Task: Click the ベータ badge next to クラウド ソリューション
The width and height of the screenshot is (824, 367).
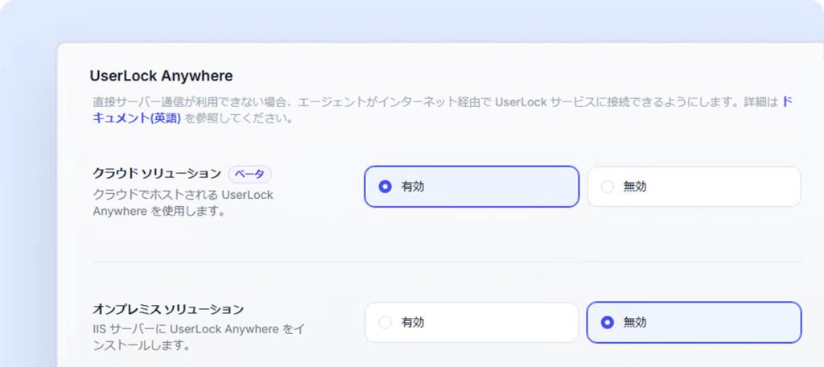Action: click(x=249, y=174)
